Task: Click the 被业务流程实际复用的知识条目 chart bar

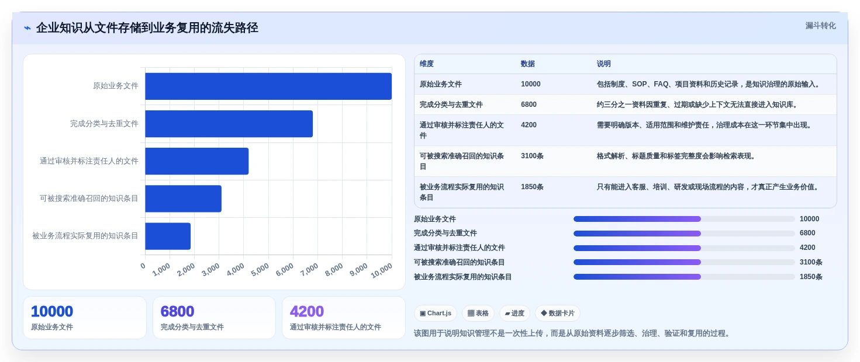Action: click(x=168, y=236)
